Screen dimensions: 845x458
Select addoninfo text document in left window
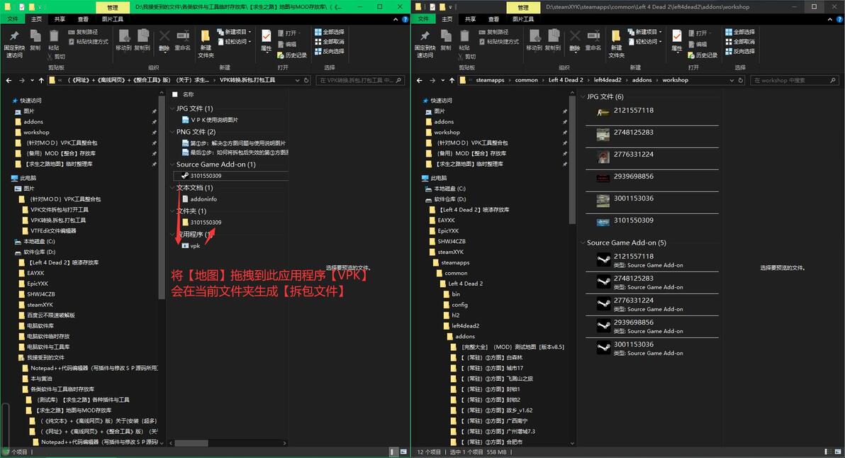[199, 199]
